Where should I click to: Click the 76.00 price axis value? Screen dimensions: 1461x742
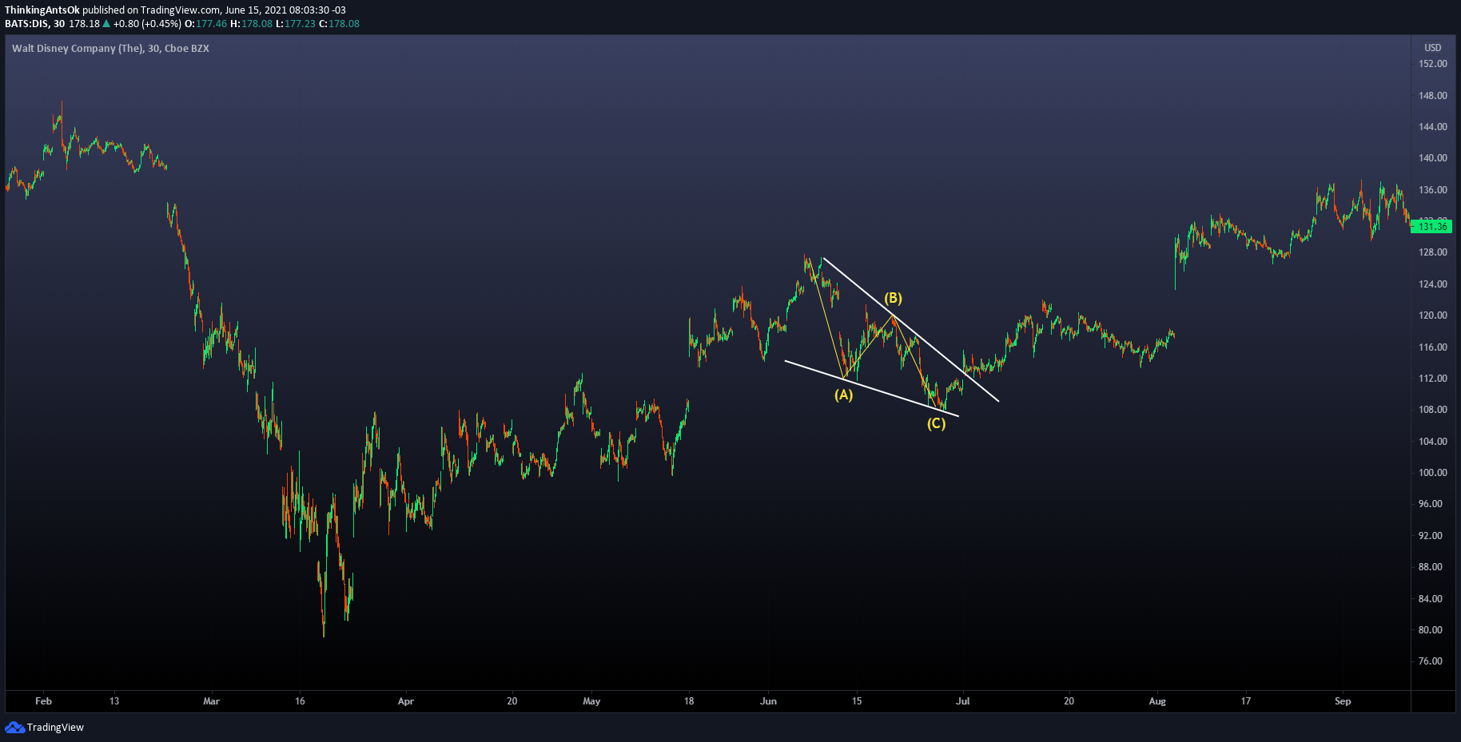point(1431,661)
